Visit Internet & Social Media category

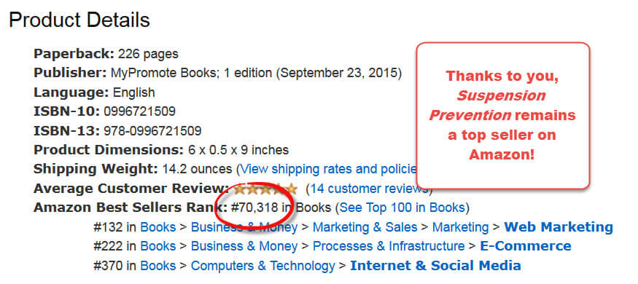(x=435, y=266)
